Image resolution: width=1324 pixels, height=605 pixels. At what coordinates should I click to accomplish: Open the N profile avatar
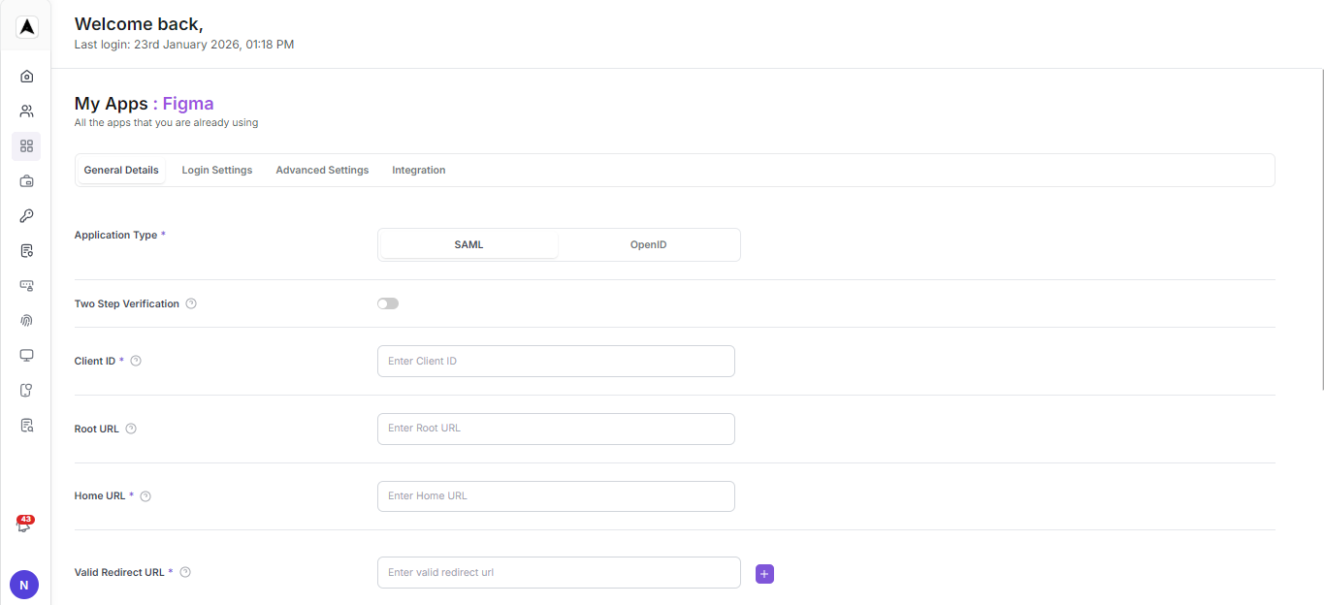[23, 584]
